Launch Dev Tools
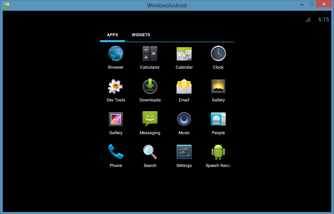334x214 pixels. point(115,86)
